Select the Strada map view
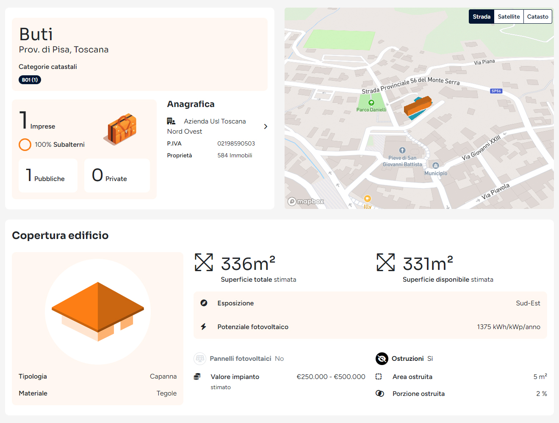The width and height of the screenshot is (559, 423). coord(482,16)
